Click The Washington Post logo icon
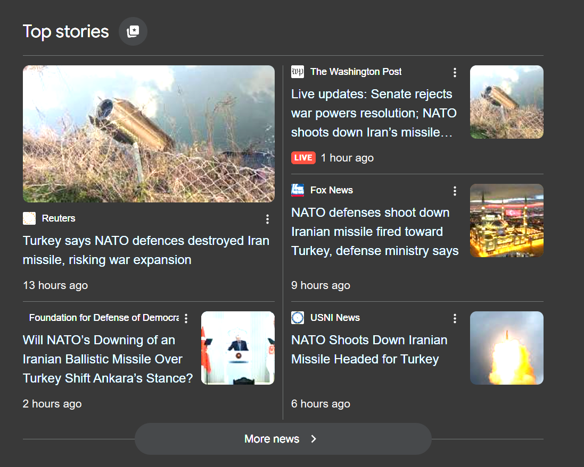Viewport: 584px width, 467px height. click(298, 72)
